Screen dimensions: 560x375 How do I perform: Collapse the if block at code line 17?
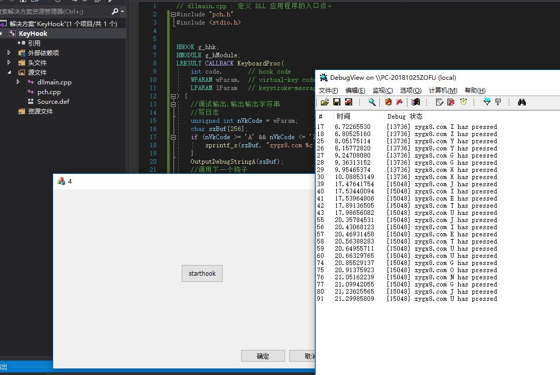173,138
